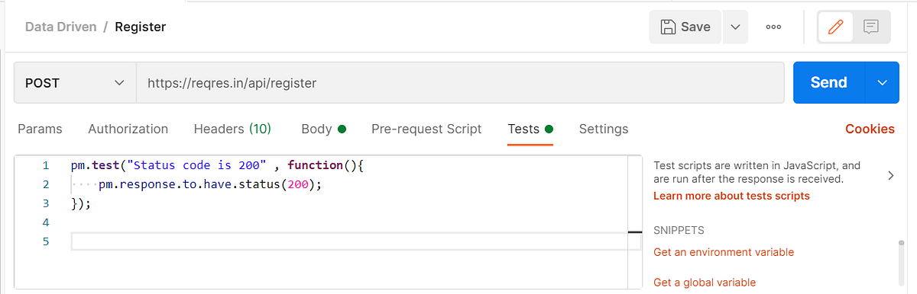Expand the Send button dropdown arrow
Screen dimensions: 917x294
(883, 82)
